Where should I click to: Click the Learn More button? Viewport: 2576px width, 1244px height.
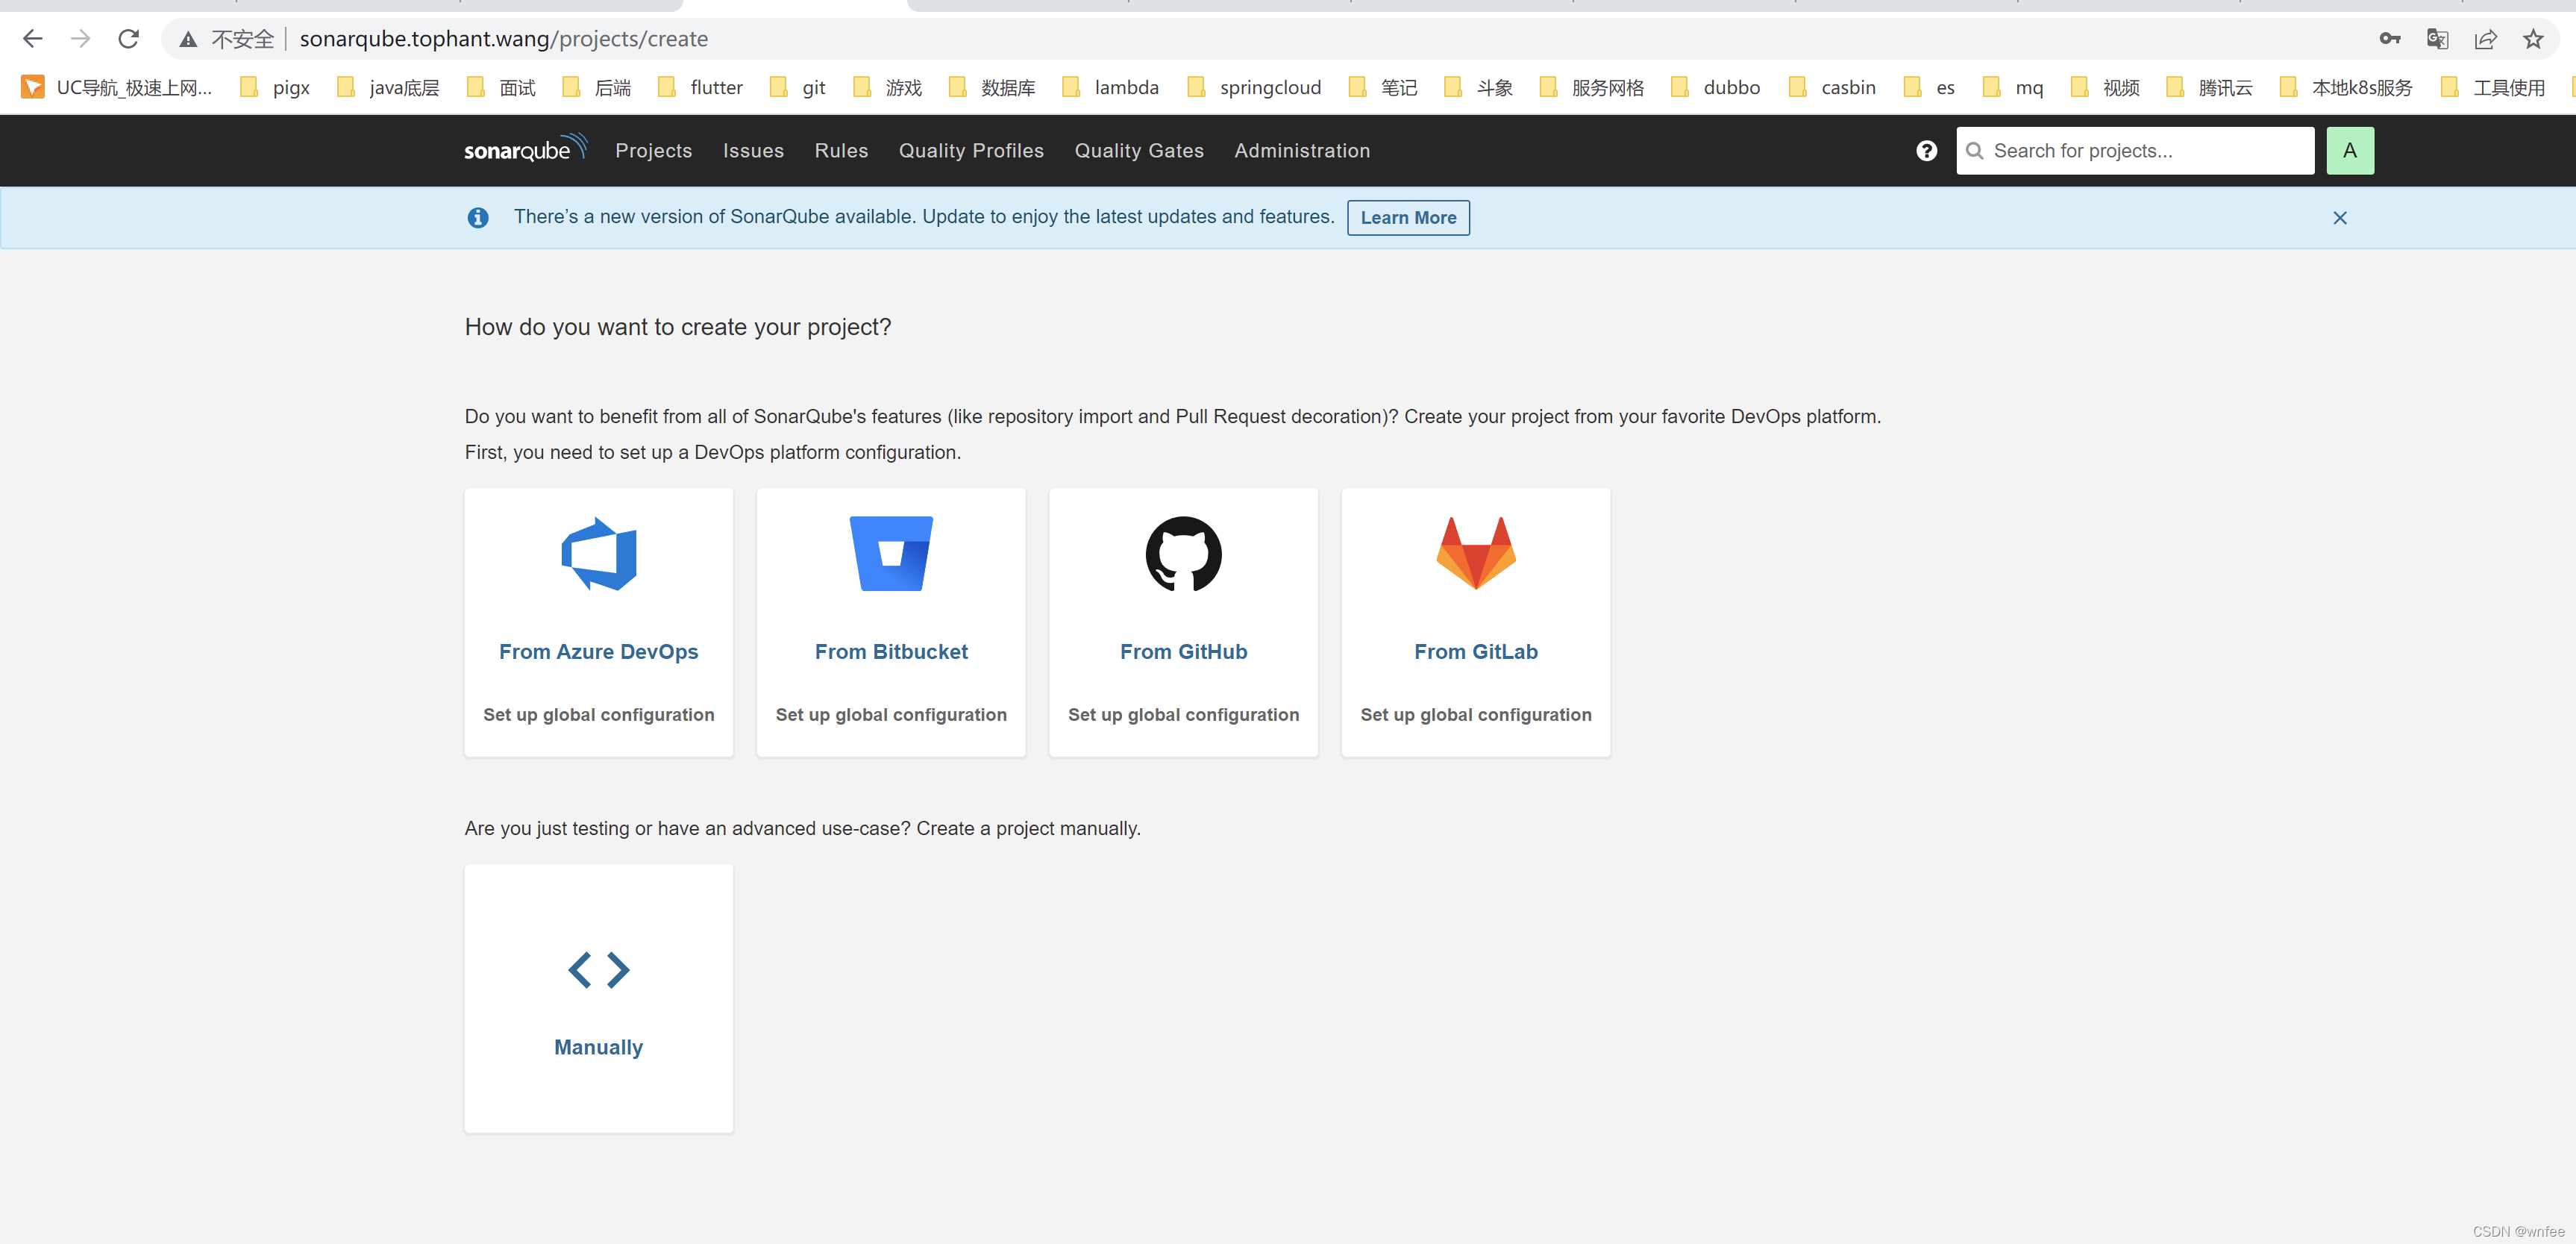[x=1408, y=217]
